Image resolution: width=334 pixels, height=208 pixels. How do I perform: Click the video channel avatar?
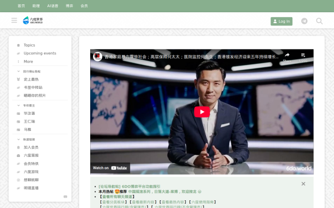point(97,57)
